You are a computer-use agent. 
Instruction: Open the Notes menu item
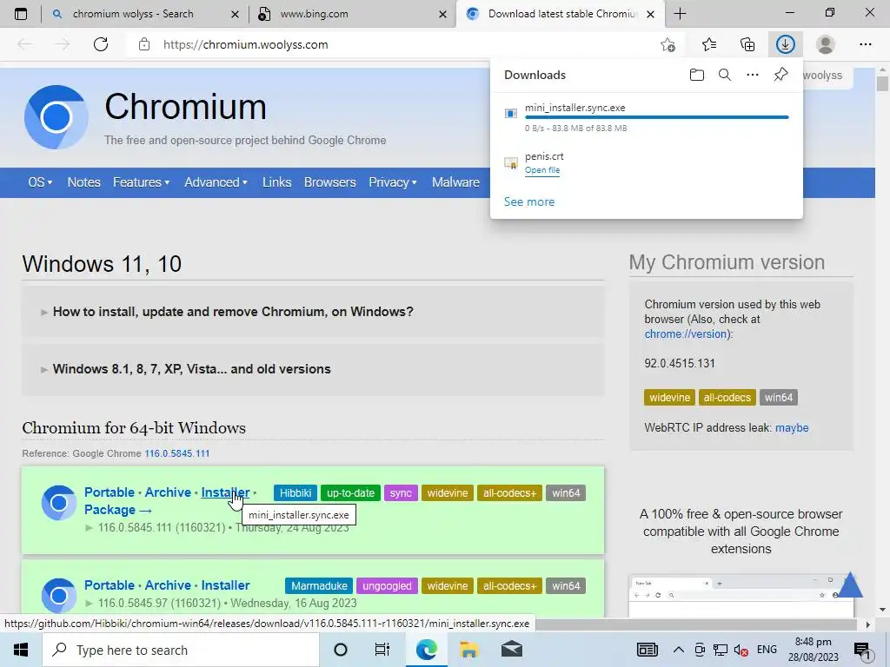coord(83,182)
